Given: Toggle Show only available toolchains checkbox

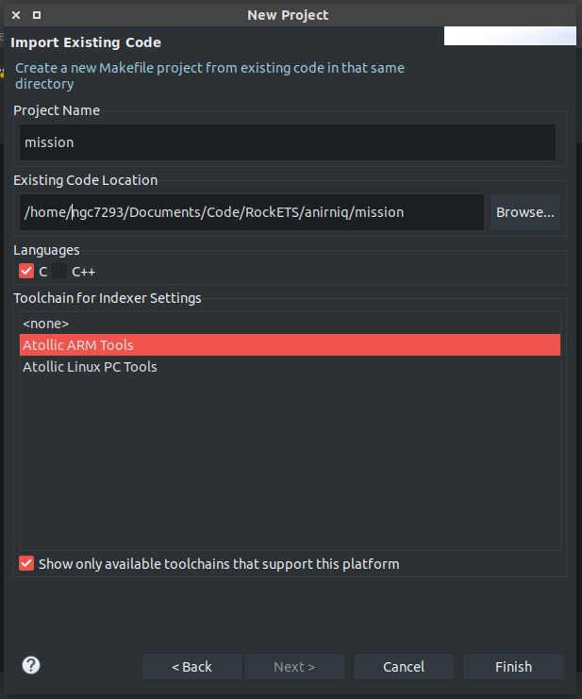Looking at the screenshot, I should (26, 563).
